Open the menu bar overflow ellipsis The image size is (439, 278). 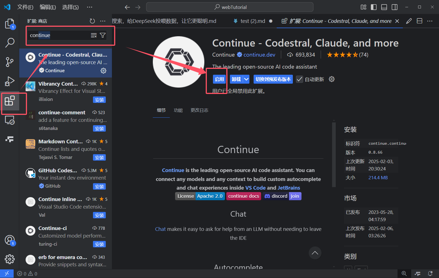click(89, 7)
